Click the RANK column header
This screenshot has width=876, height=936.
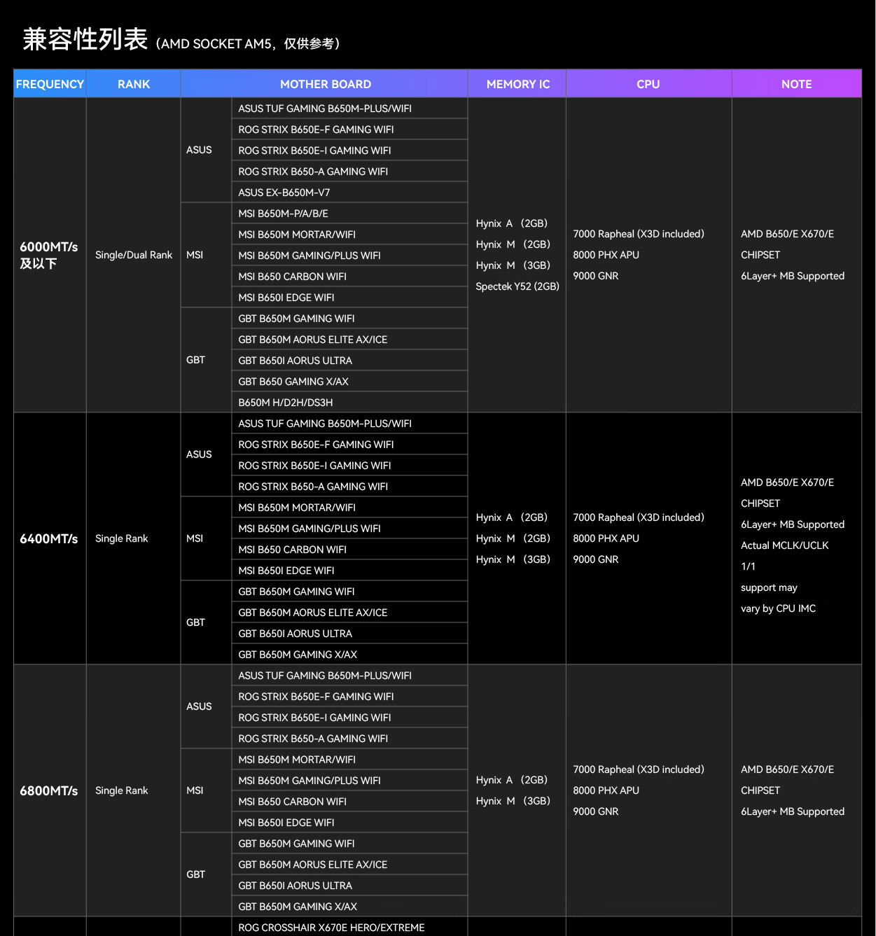coord(134,83)
